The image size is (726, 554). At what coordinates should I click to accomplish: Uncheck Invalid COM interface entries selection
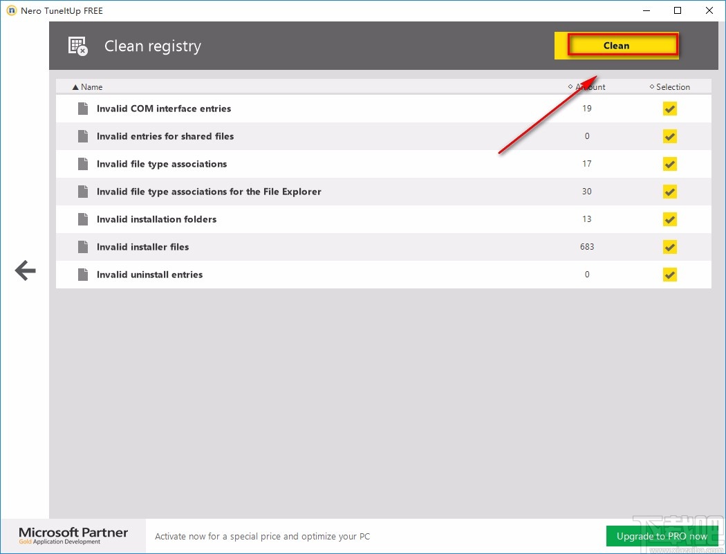tap(669, 109)
